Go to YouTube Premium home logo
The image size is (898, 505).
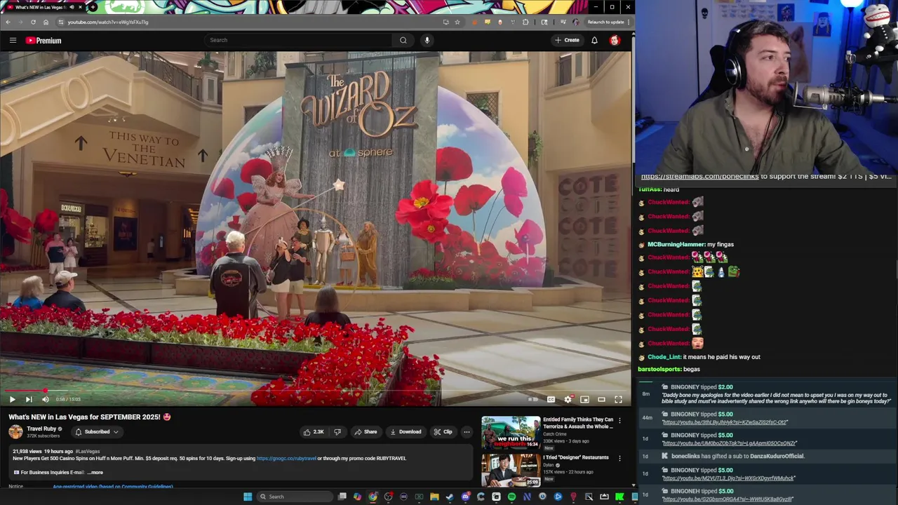click(43, 40)
